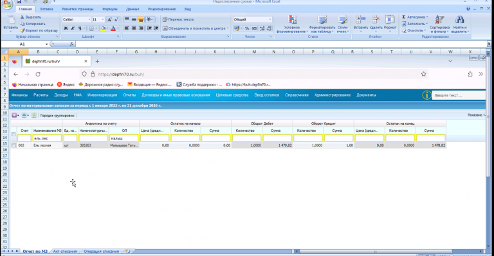The image size is (494, 256).
Task: Check the checkbox in the Ель лесная row
Action: tap(14, 145)
